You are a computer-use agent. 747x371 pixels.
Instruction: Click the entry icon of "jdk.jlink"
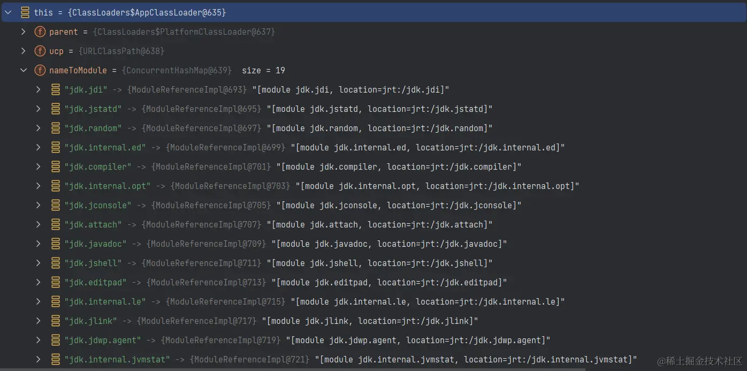[x=55, y=321]
